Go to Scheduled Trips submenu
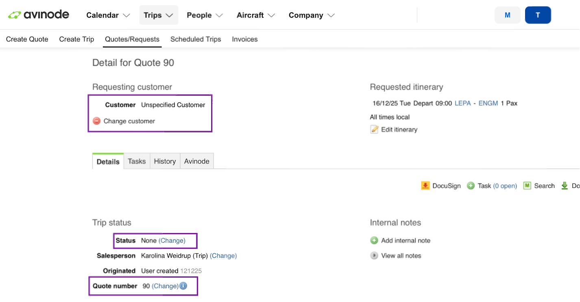Image resolution: width=580 pixels, height=302 pixels. point(196,39)
